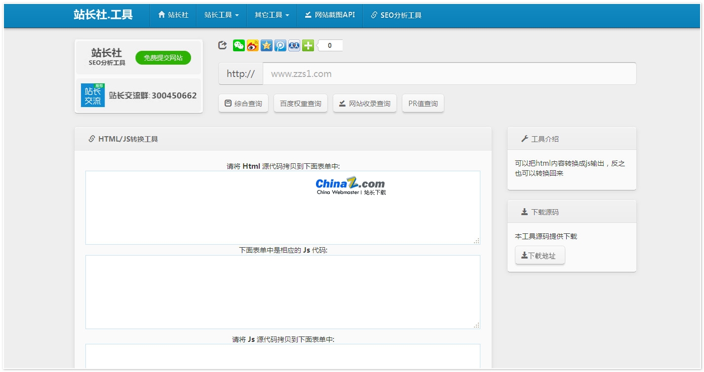Click label 请将 Html 源代码拷贝到下面表单中

[x=283, y=166]
